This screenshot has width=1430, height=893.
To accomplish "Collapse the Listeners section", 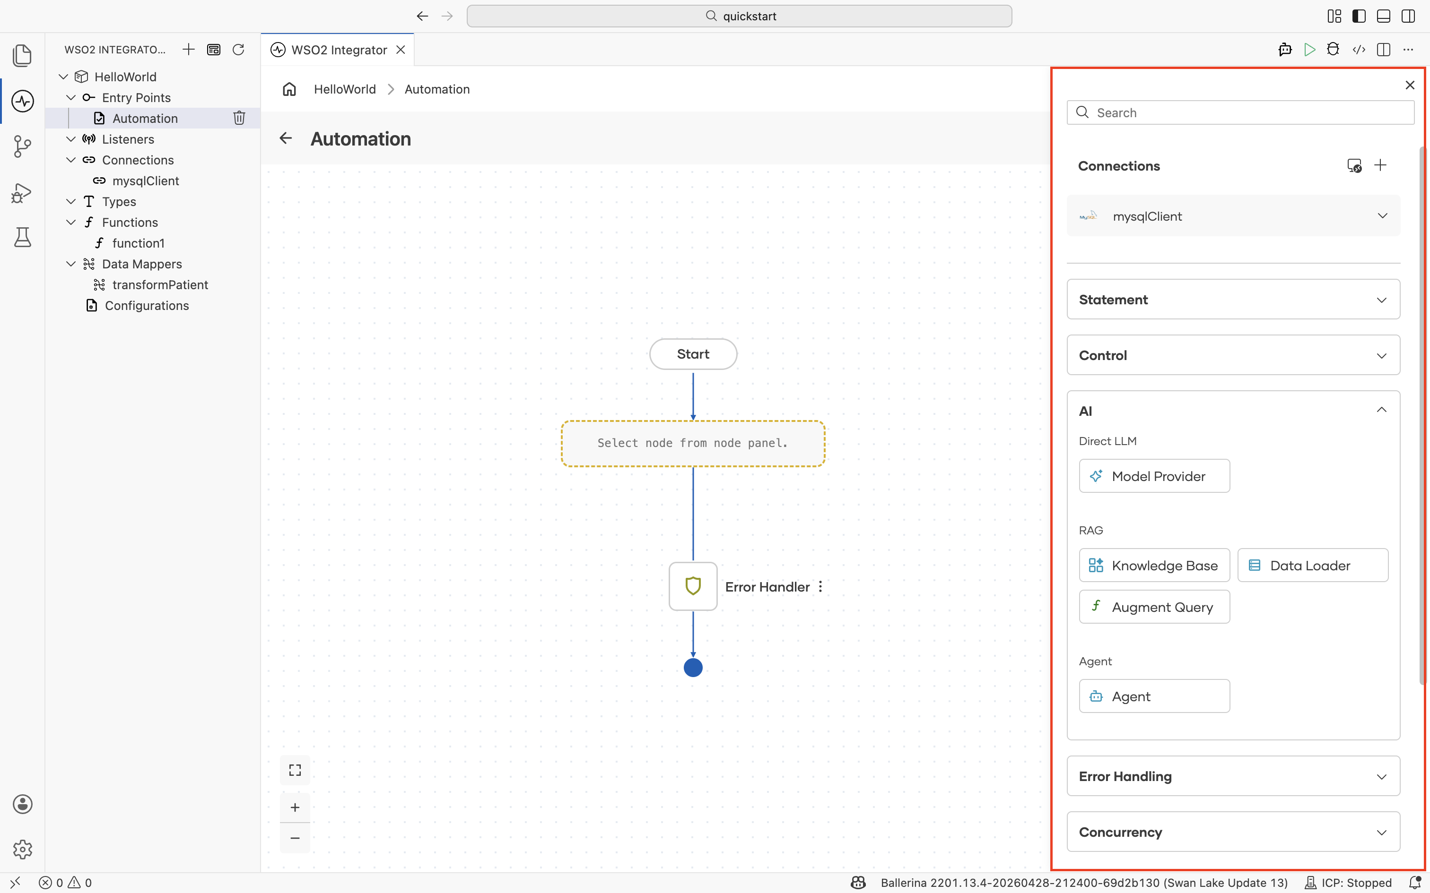I will (x=71, y=139).
